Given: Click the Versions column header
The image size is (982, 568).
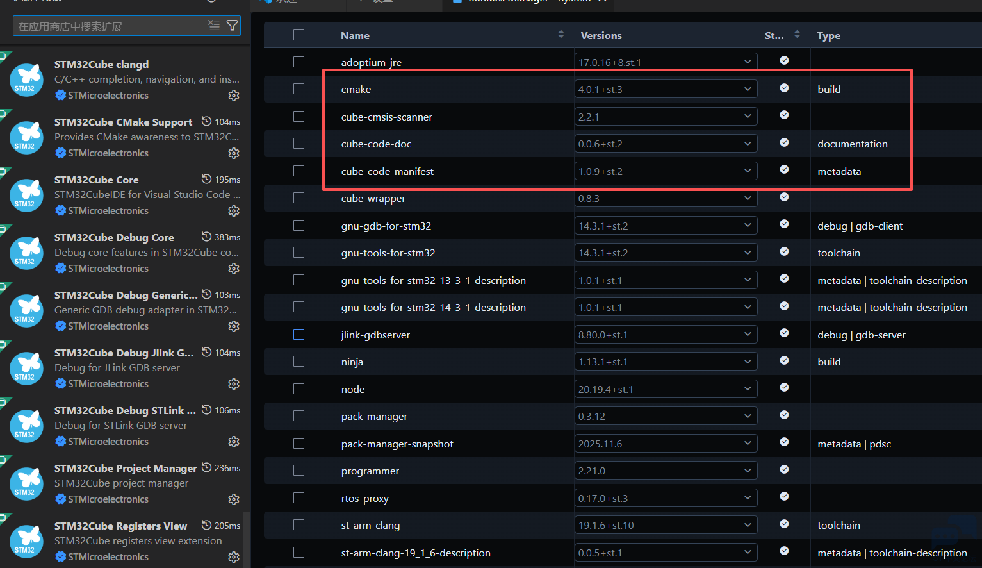Looking at the screenshot, I should point(601,35).
